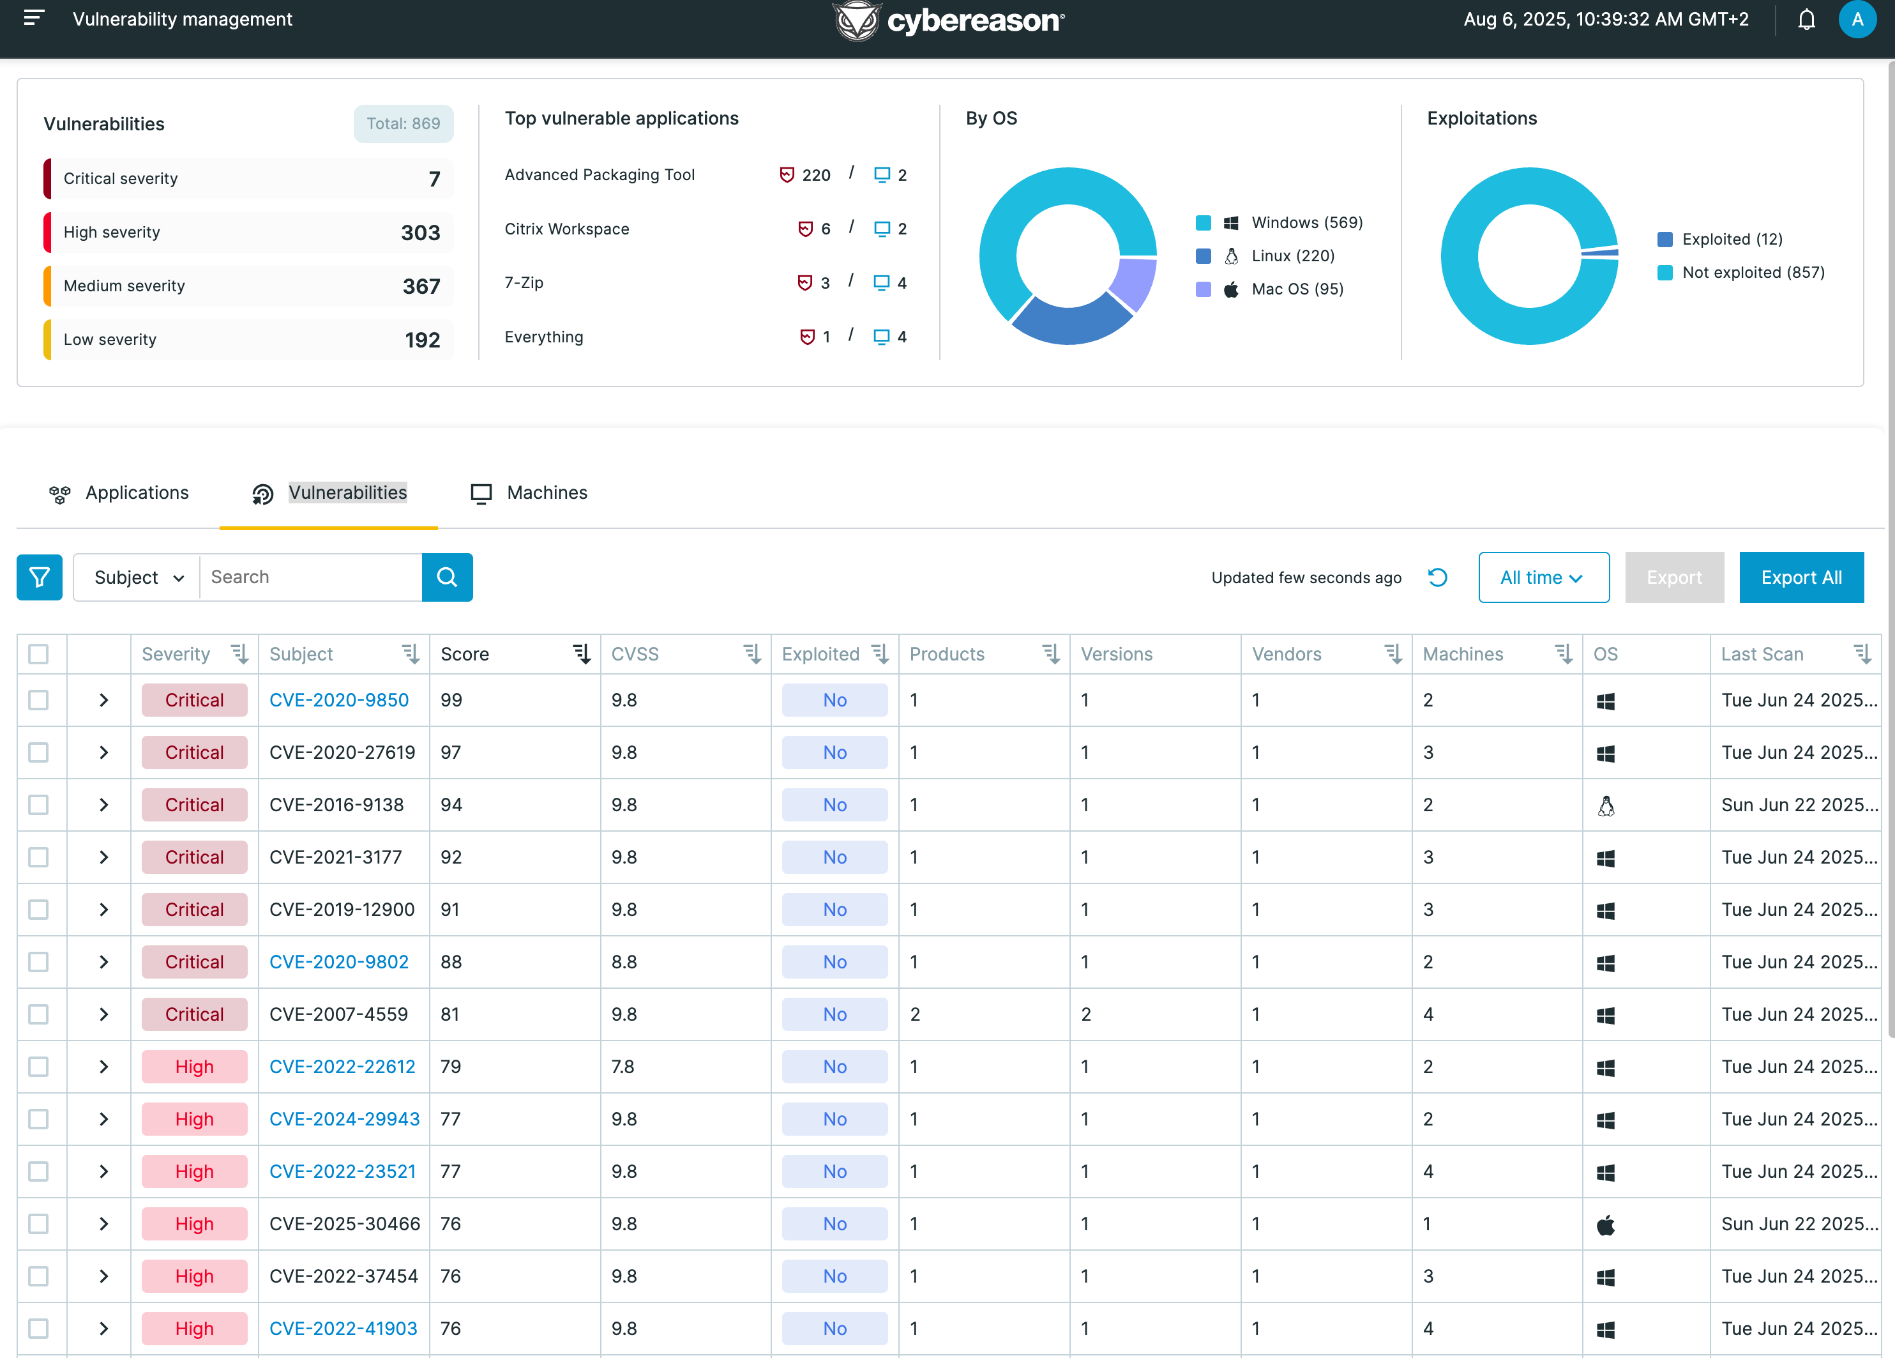Check the CVE-2020-9850 row checkbox
The width and height of the screenshot is (1895, 1358).
click(38, 700)
